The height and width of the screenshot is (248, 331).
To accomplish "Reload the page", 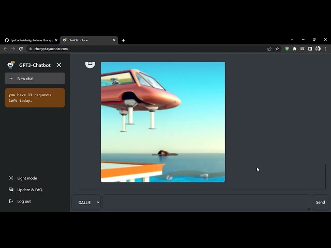I will (x=21, y=49).
